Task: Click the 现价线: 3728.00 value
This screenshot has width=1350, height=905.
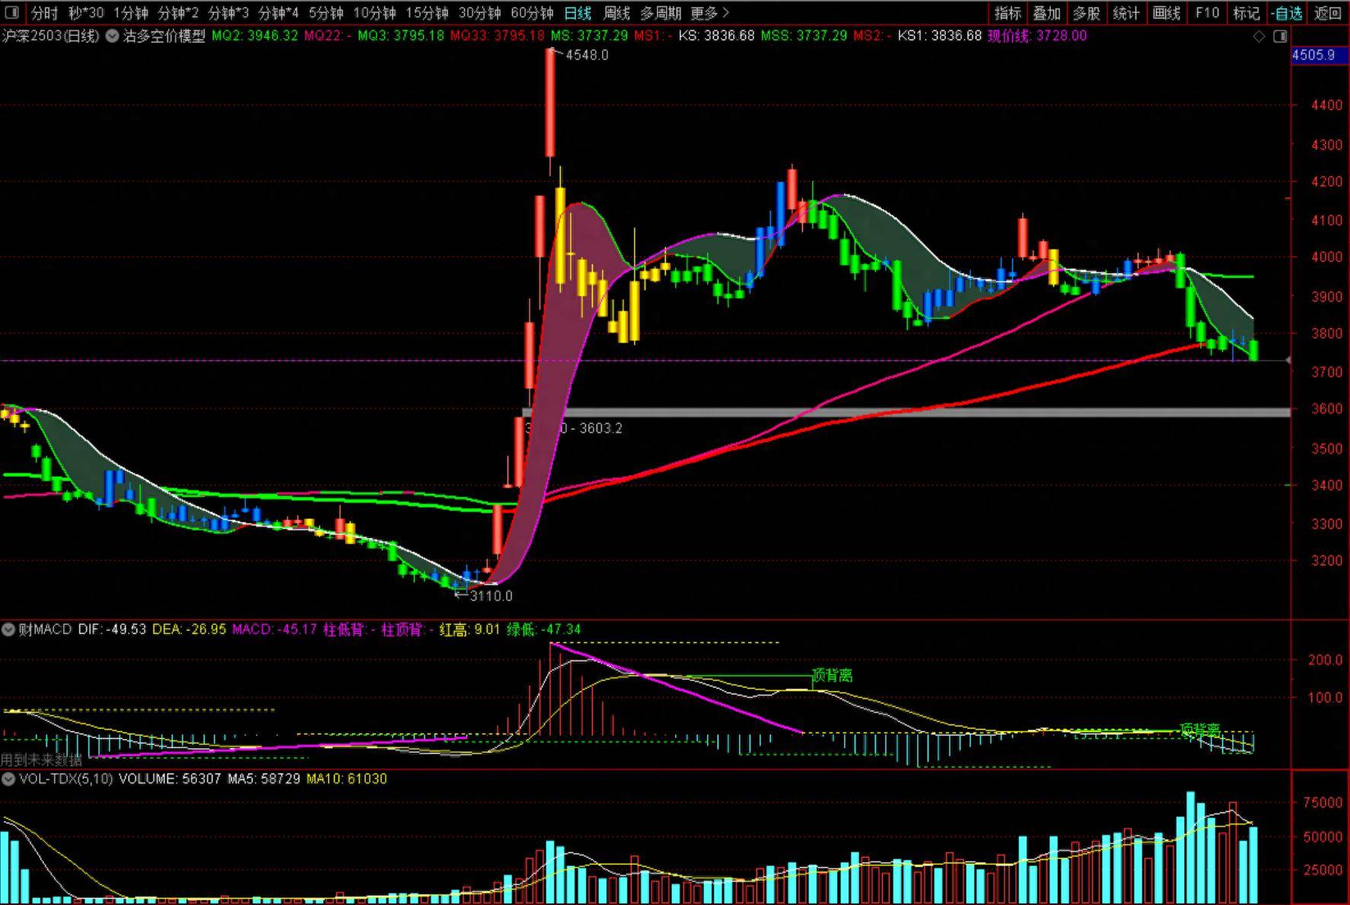Action: tap(1037, 36)
